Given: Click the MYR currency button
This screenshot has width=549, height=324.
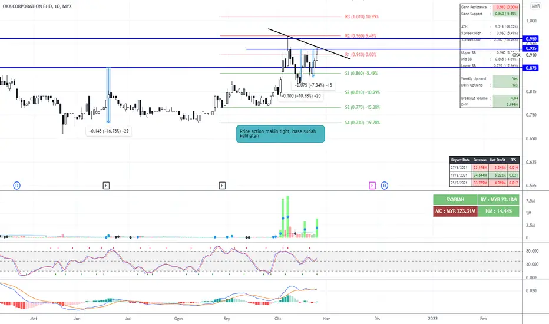Looking at the screenshot, I should click(x=535, y=6).
